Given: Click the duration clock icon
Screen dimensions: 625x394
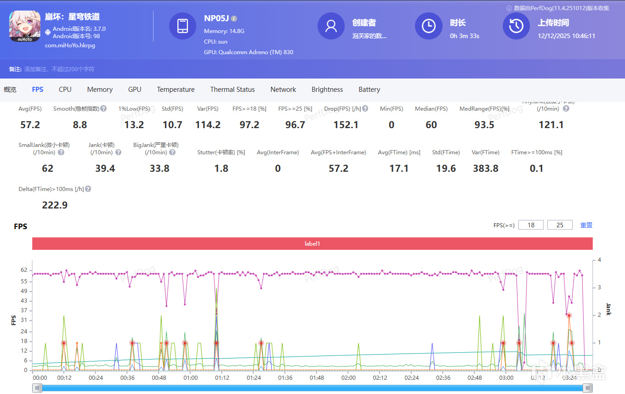Looking at the screenshot, I should [428, 26].
